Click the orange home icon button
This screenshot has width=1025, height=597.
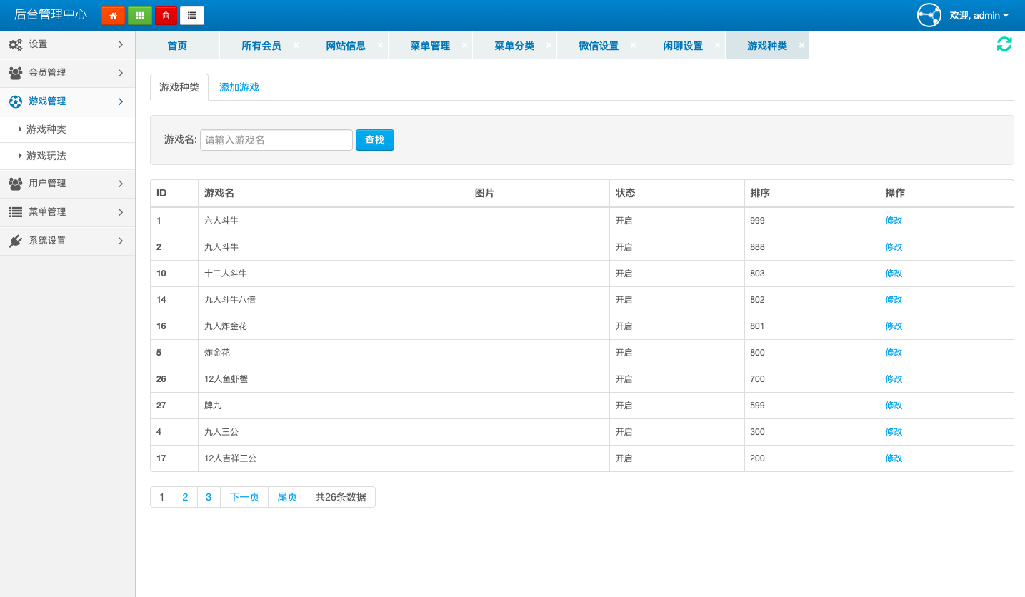pos(113,16)
